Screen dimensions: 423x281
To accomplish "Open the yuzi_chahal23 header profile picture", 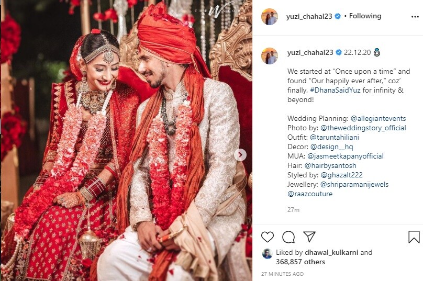I will pyautogui.click(x=269, y=17).
